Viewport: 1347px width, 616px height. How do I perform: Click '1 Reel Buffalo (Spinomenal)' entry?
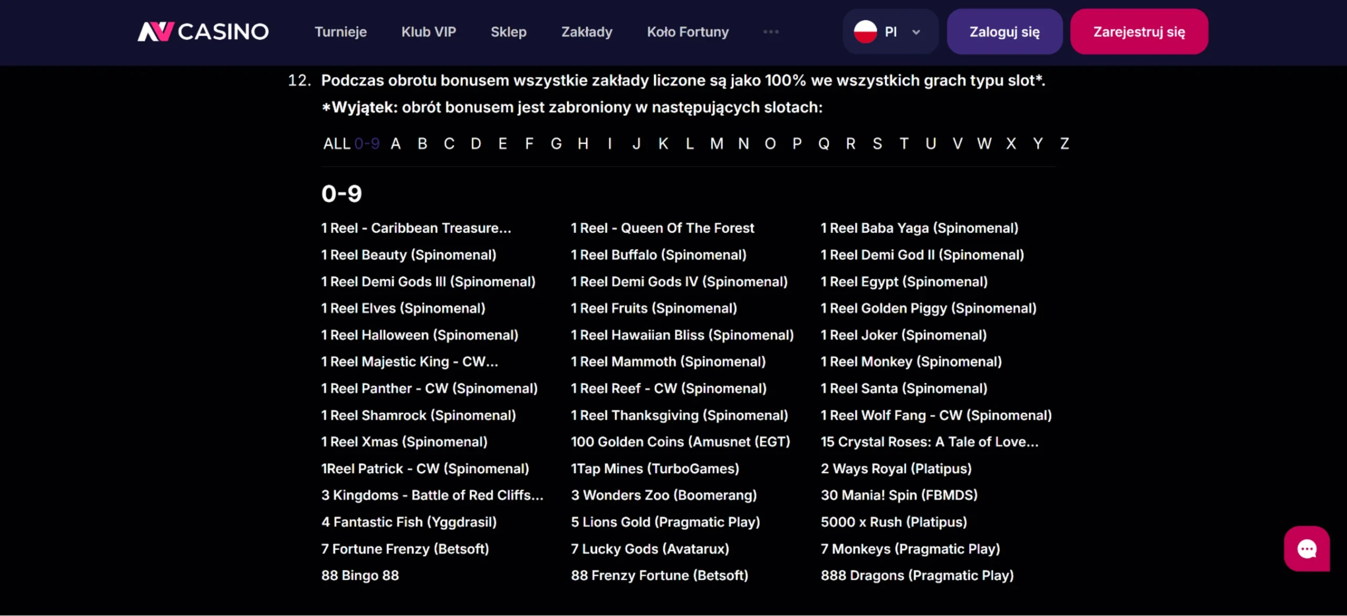[x=659, y=255]
